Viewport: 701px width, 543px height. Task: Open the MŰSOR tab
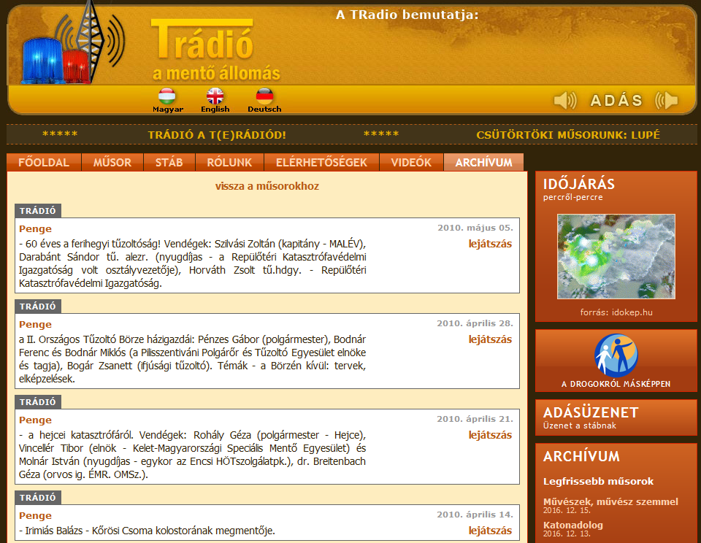pyautogui.click(x=112, y=162)
